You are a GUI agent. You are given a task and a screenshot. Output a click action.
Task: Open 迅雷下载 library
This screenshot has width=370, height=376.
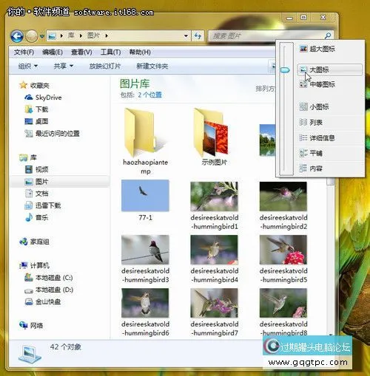[43, 205]
